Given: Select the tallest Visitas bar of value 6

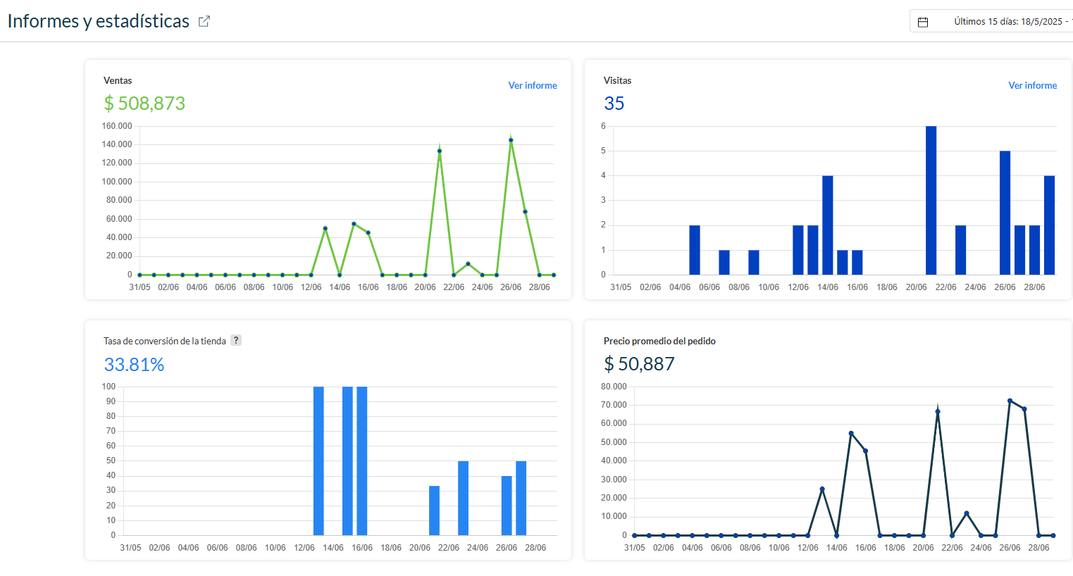Looking at the screenshot, I should coord(931,201).
